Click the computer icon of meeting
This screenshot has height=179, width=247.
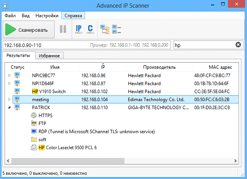17,99
